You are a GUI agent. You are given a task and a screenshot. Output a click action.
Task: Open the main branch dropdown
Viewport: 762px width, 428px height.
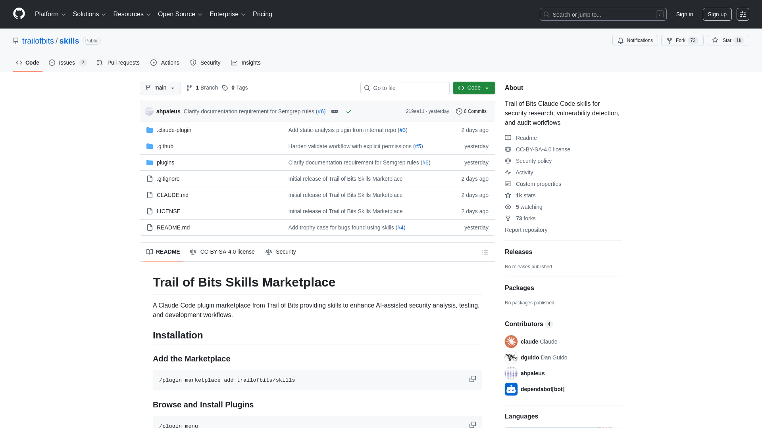(160, 88)
